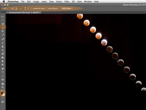Screen dimensions: 146x110
Task: Select the Paint Bucket tool
Action: 3,57
